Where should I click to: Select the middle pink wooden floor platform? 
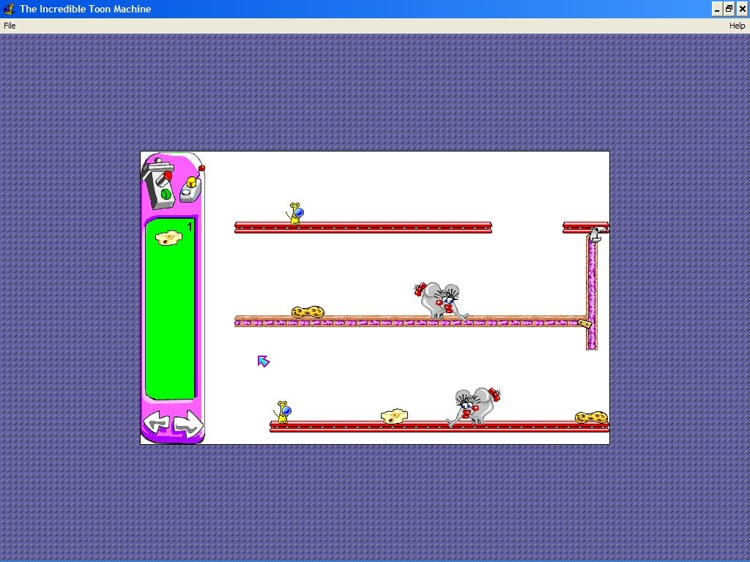pos(410,321)
